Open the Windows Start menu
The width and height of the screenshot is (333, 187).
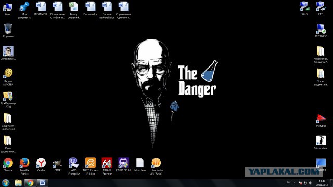click(x=6, y=183)
